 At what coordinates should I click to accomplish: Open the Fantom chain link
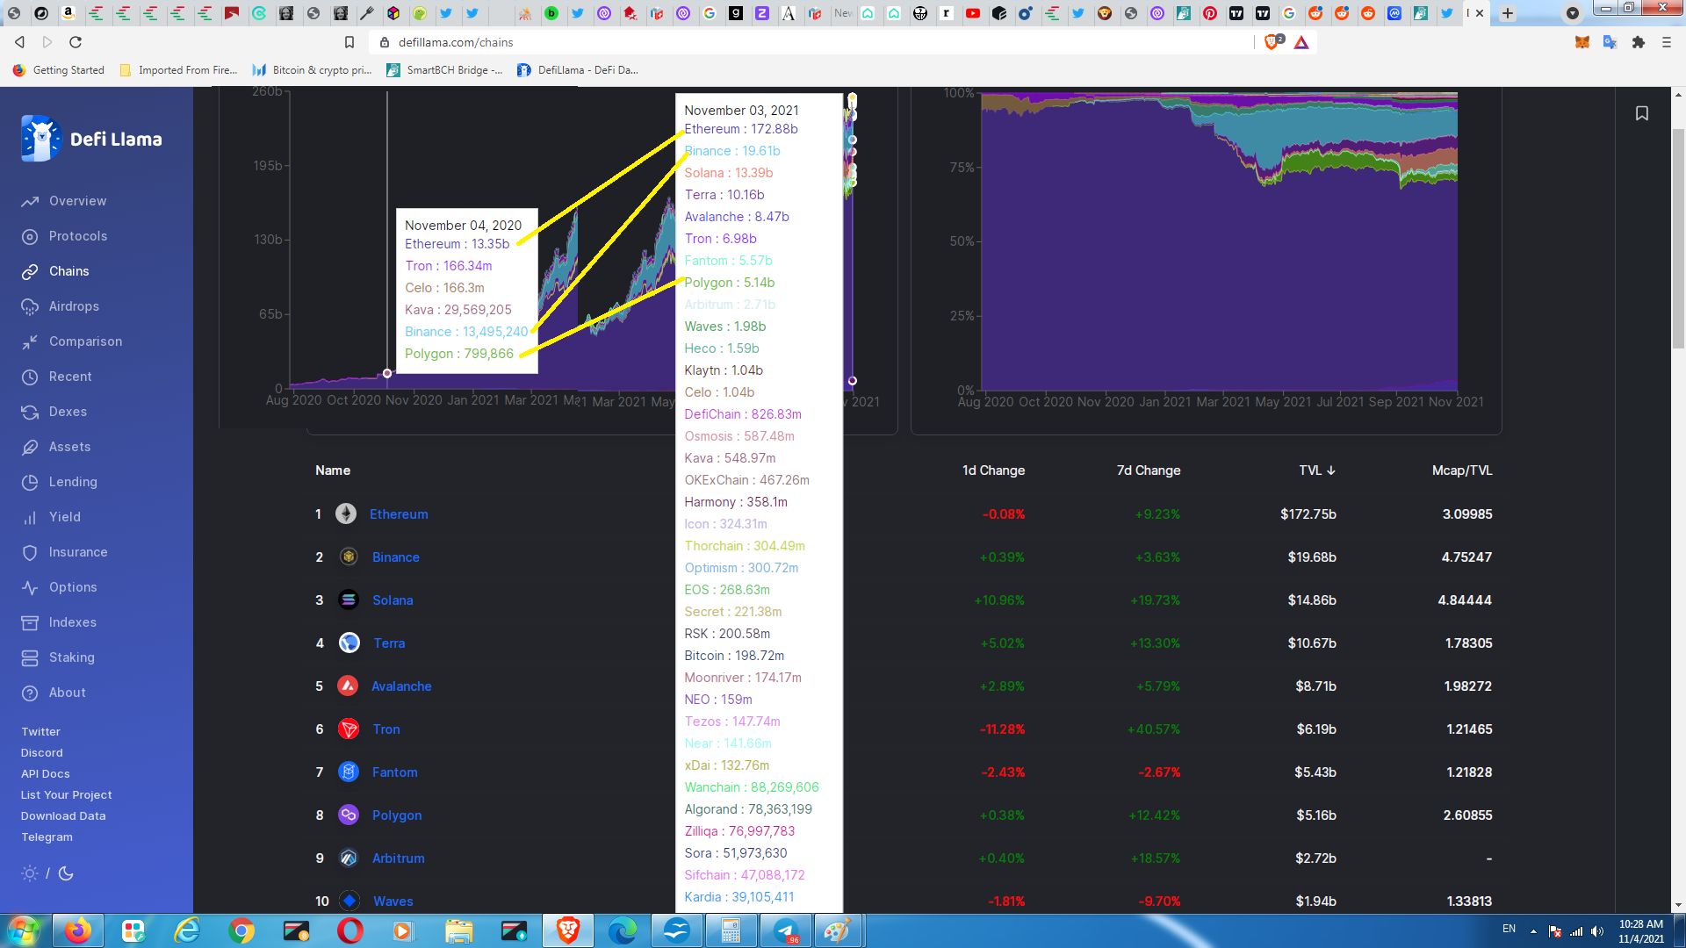395,772
